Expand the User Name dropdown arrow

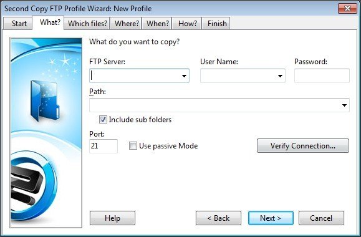coord(280,75)
